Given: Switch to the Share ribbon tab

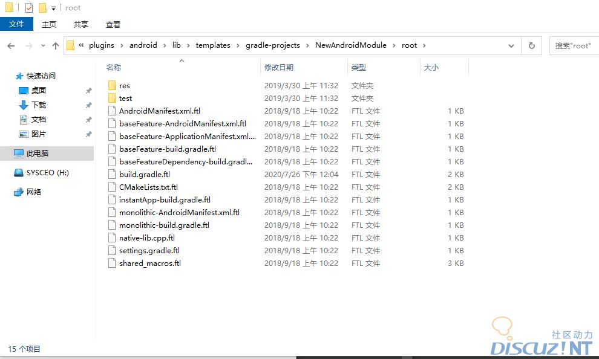Looking at the screenshot, I should (x=81, y=24).
